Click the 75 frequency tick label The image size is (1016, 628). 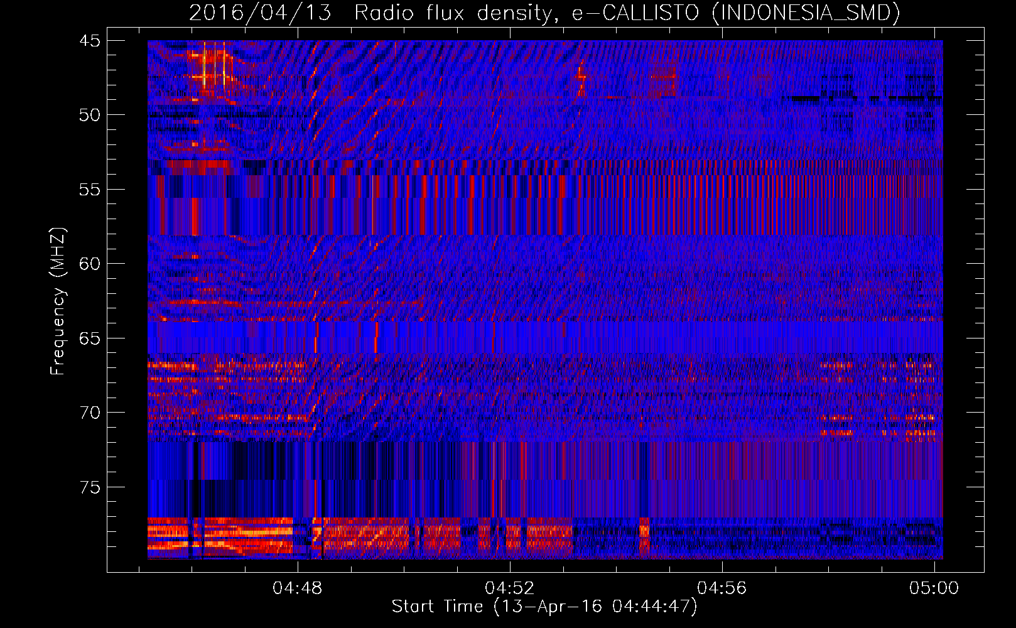[x=90, y=487]
